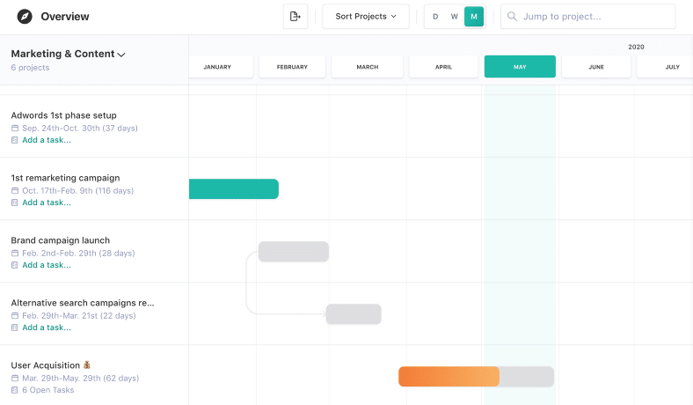Select the MARCH month tab

click(x=368, y=67)
